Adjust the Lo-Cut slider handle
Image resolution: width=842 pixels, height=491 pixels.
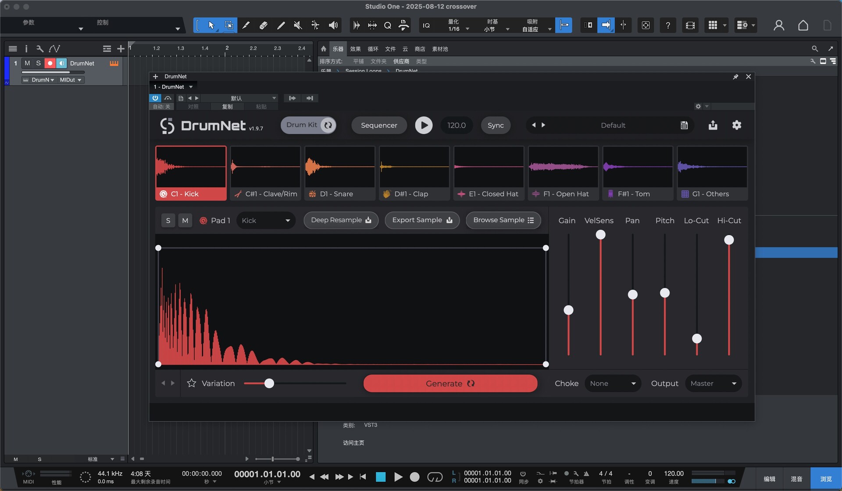point(697,339)
